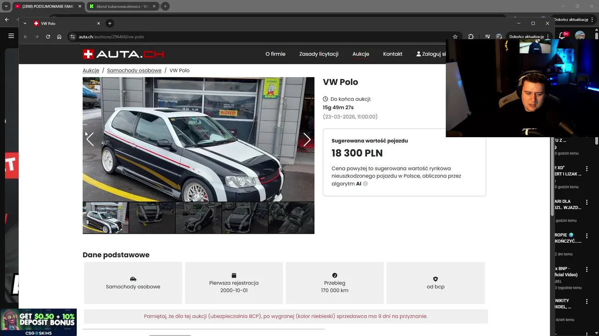This screenshot has width=599, height=336.
Task: Click the calendar icon above Pierwsza rejestracja
Action: [x=234, y=275]
